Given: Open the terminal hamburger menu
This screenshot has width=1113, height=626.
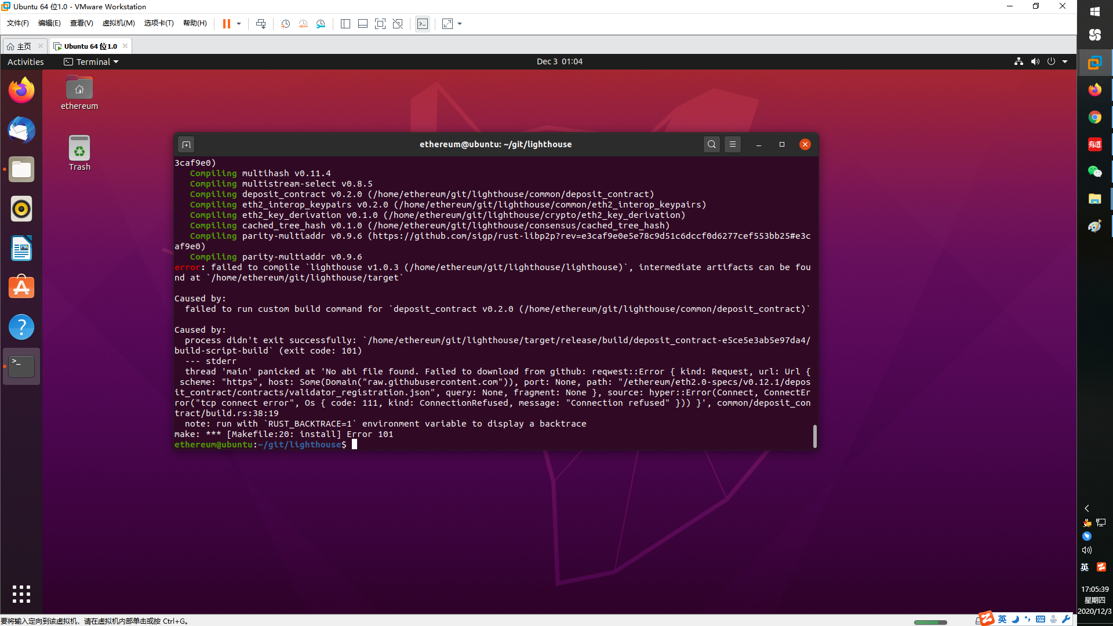Looking at the screenshot, I should coord(733,144).
